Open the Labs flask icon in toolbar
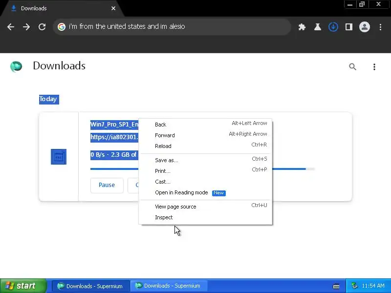 tap(317, 27)
